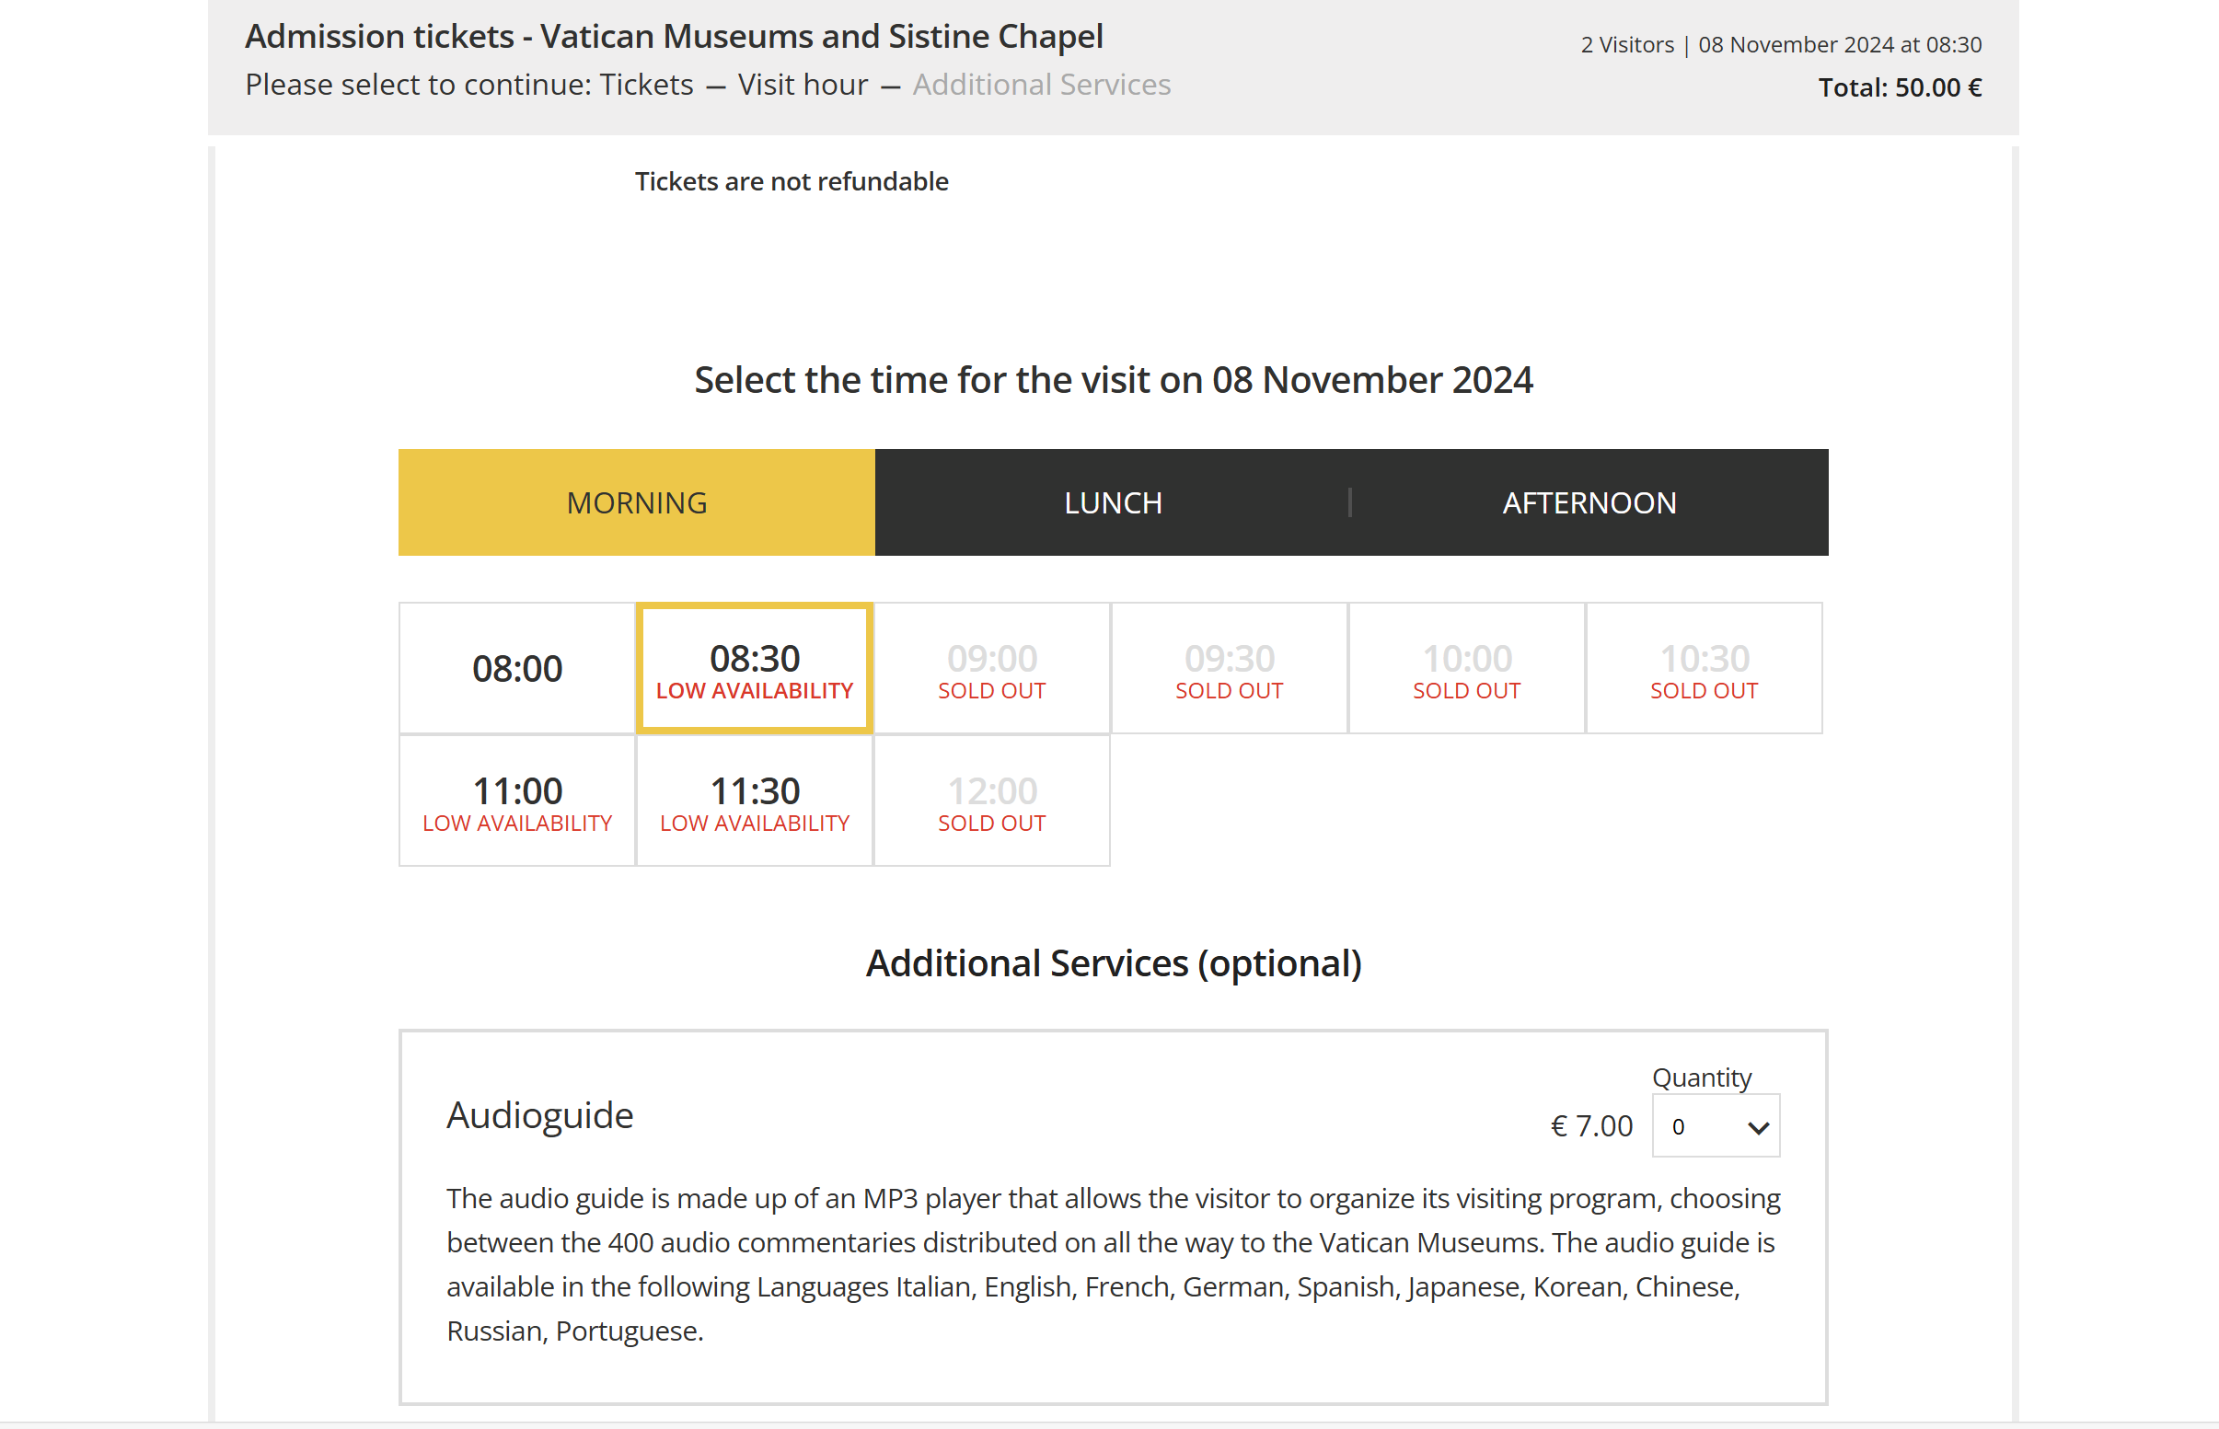Click the 2 Visitors booking summary
2219x1429 pixels.
pyautogui.click(x=1627, y=44)
